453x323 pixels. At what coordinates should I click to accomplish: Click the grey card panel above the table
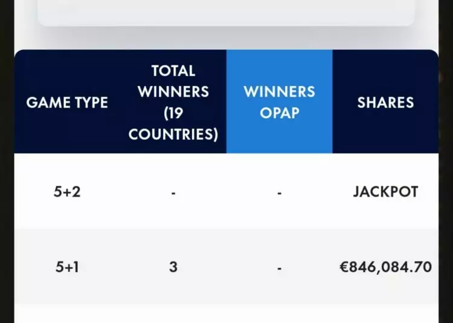click(226, 12)
